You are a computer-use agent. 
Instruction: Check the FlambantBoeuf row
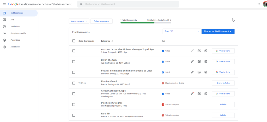(74, 83)
